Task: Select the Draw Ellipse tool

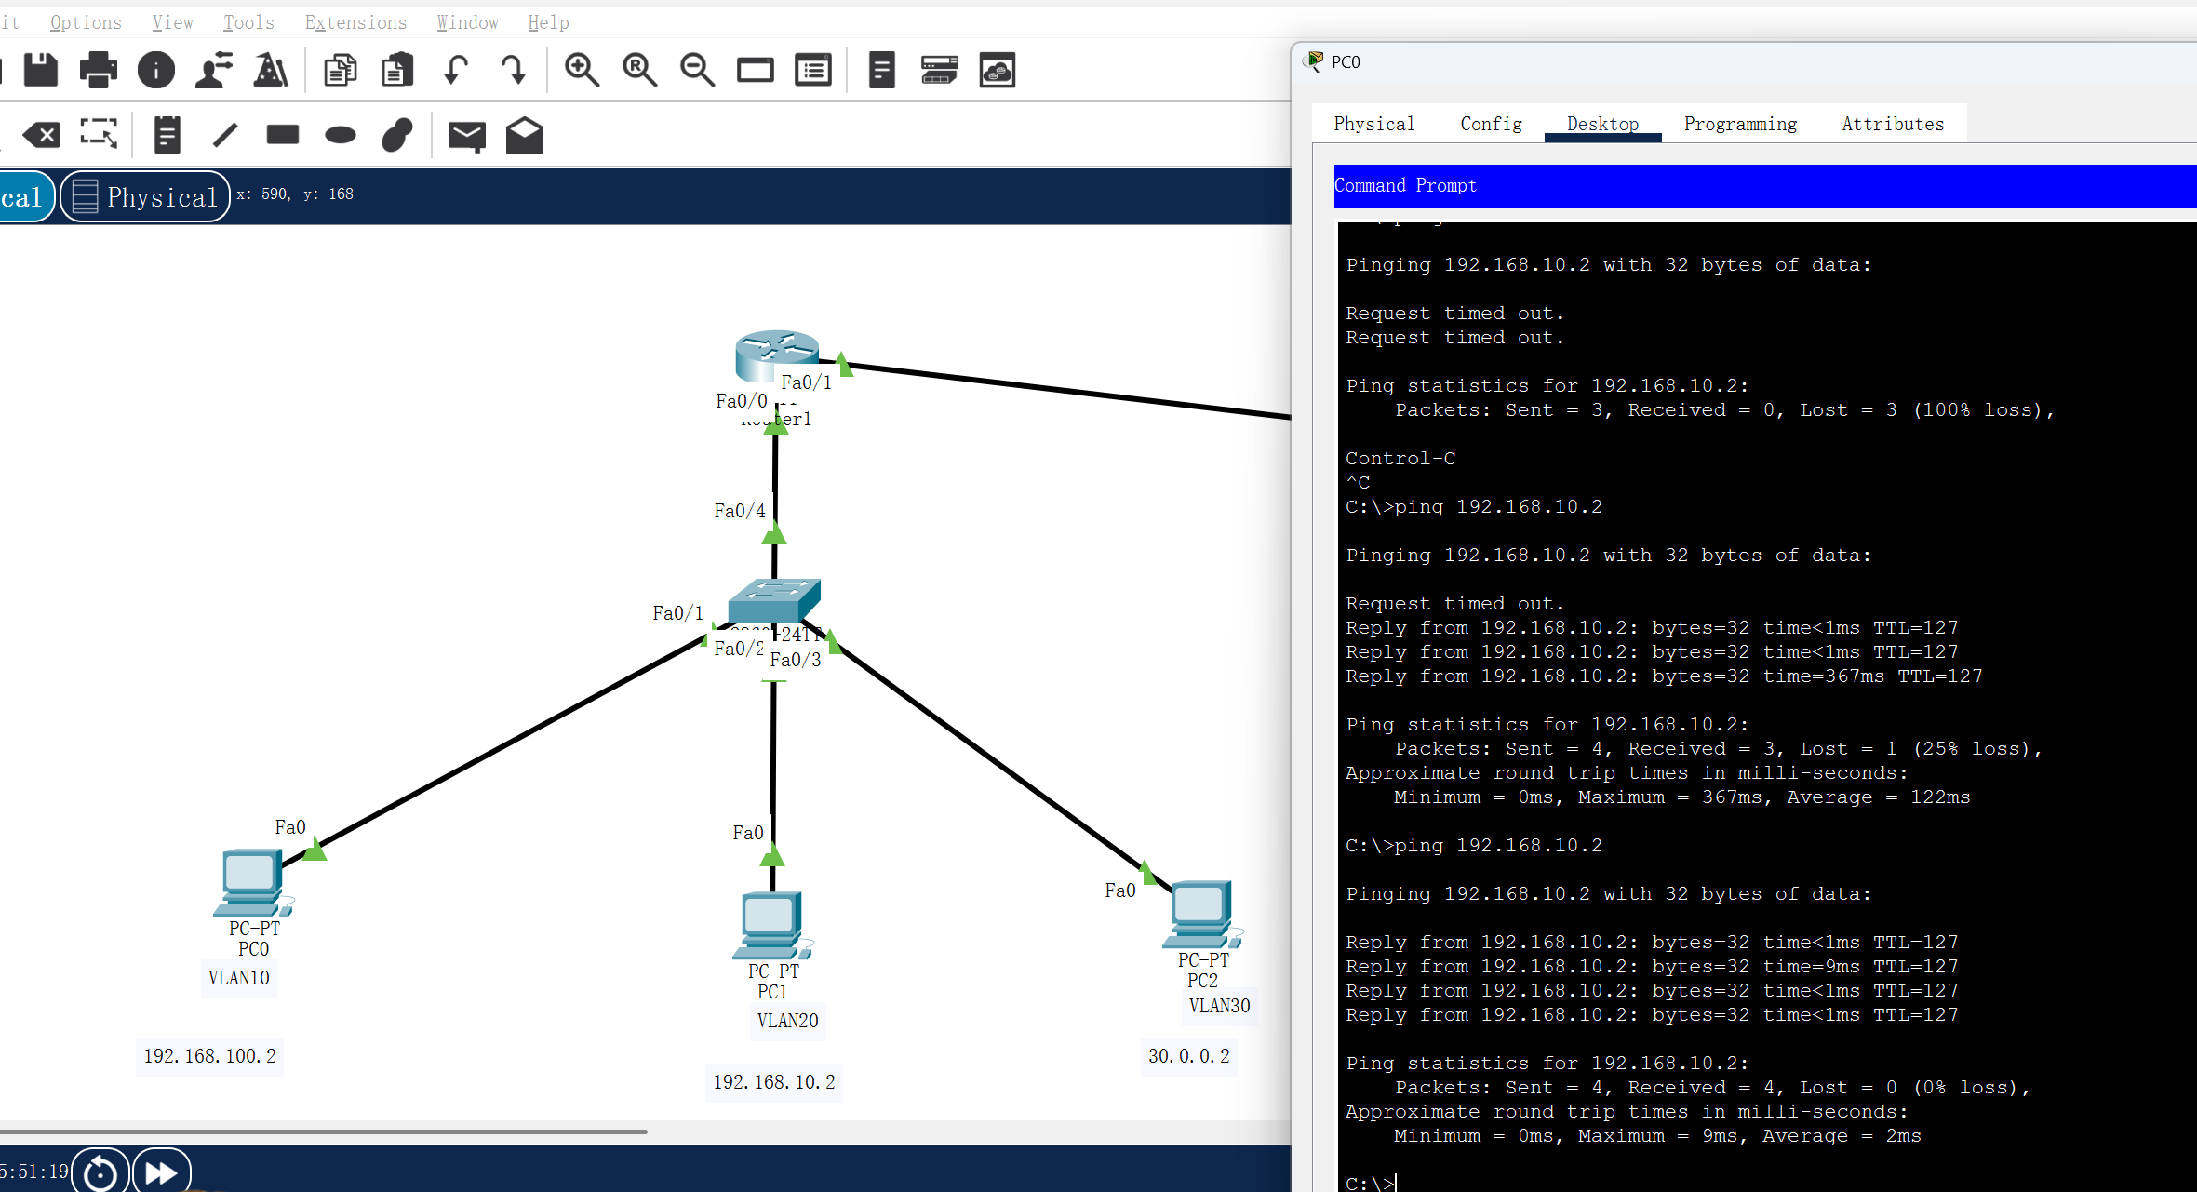Action: (x=341, y=135)
